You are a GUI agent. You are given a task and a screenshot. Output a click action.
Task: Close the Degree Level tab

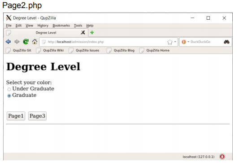tap(83, 32)
